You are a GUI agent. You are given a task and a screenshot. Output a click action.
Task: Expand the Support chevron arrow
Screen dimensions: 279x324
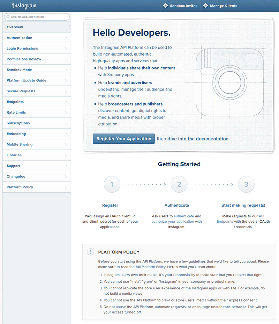tap(66, 166)
